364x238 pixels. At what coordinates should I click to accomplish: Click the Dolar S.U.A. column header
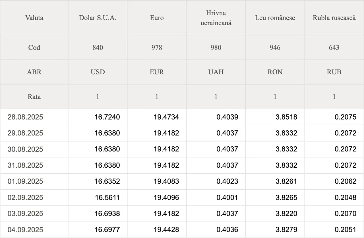pos(98,18)
